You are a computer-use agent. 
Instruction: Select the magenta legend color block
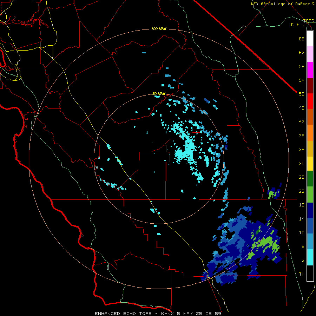pos(310,70)
